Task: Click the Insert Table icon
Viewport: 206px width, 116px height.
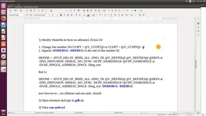Action: (x=79, y=11)
